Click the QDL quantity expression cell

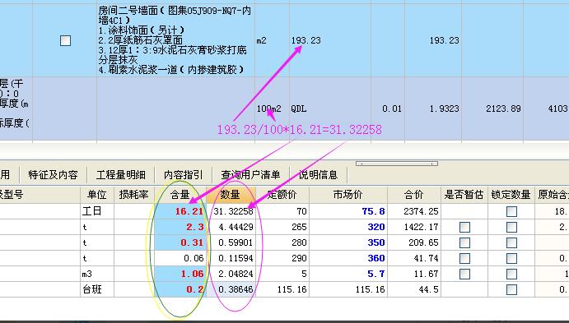pyautogui.click(x=330, y=108)
